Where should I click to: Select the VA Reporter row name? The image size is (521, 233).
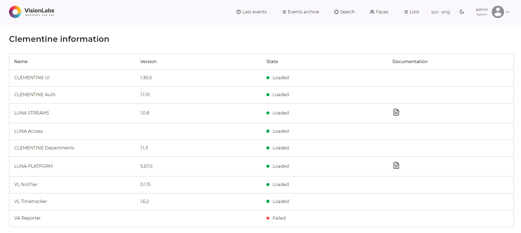27,218
